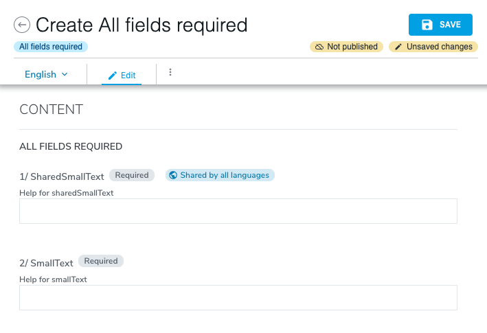
Task: Click the pencil icon on Edit tab
Action: click(113, 76)
